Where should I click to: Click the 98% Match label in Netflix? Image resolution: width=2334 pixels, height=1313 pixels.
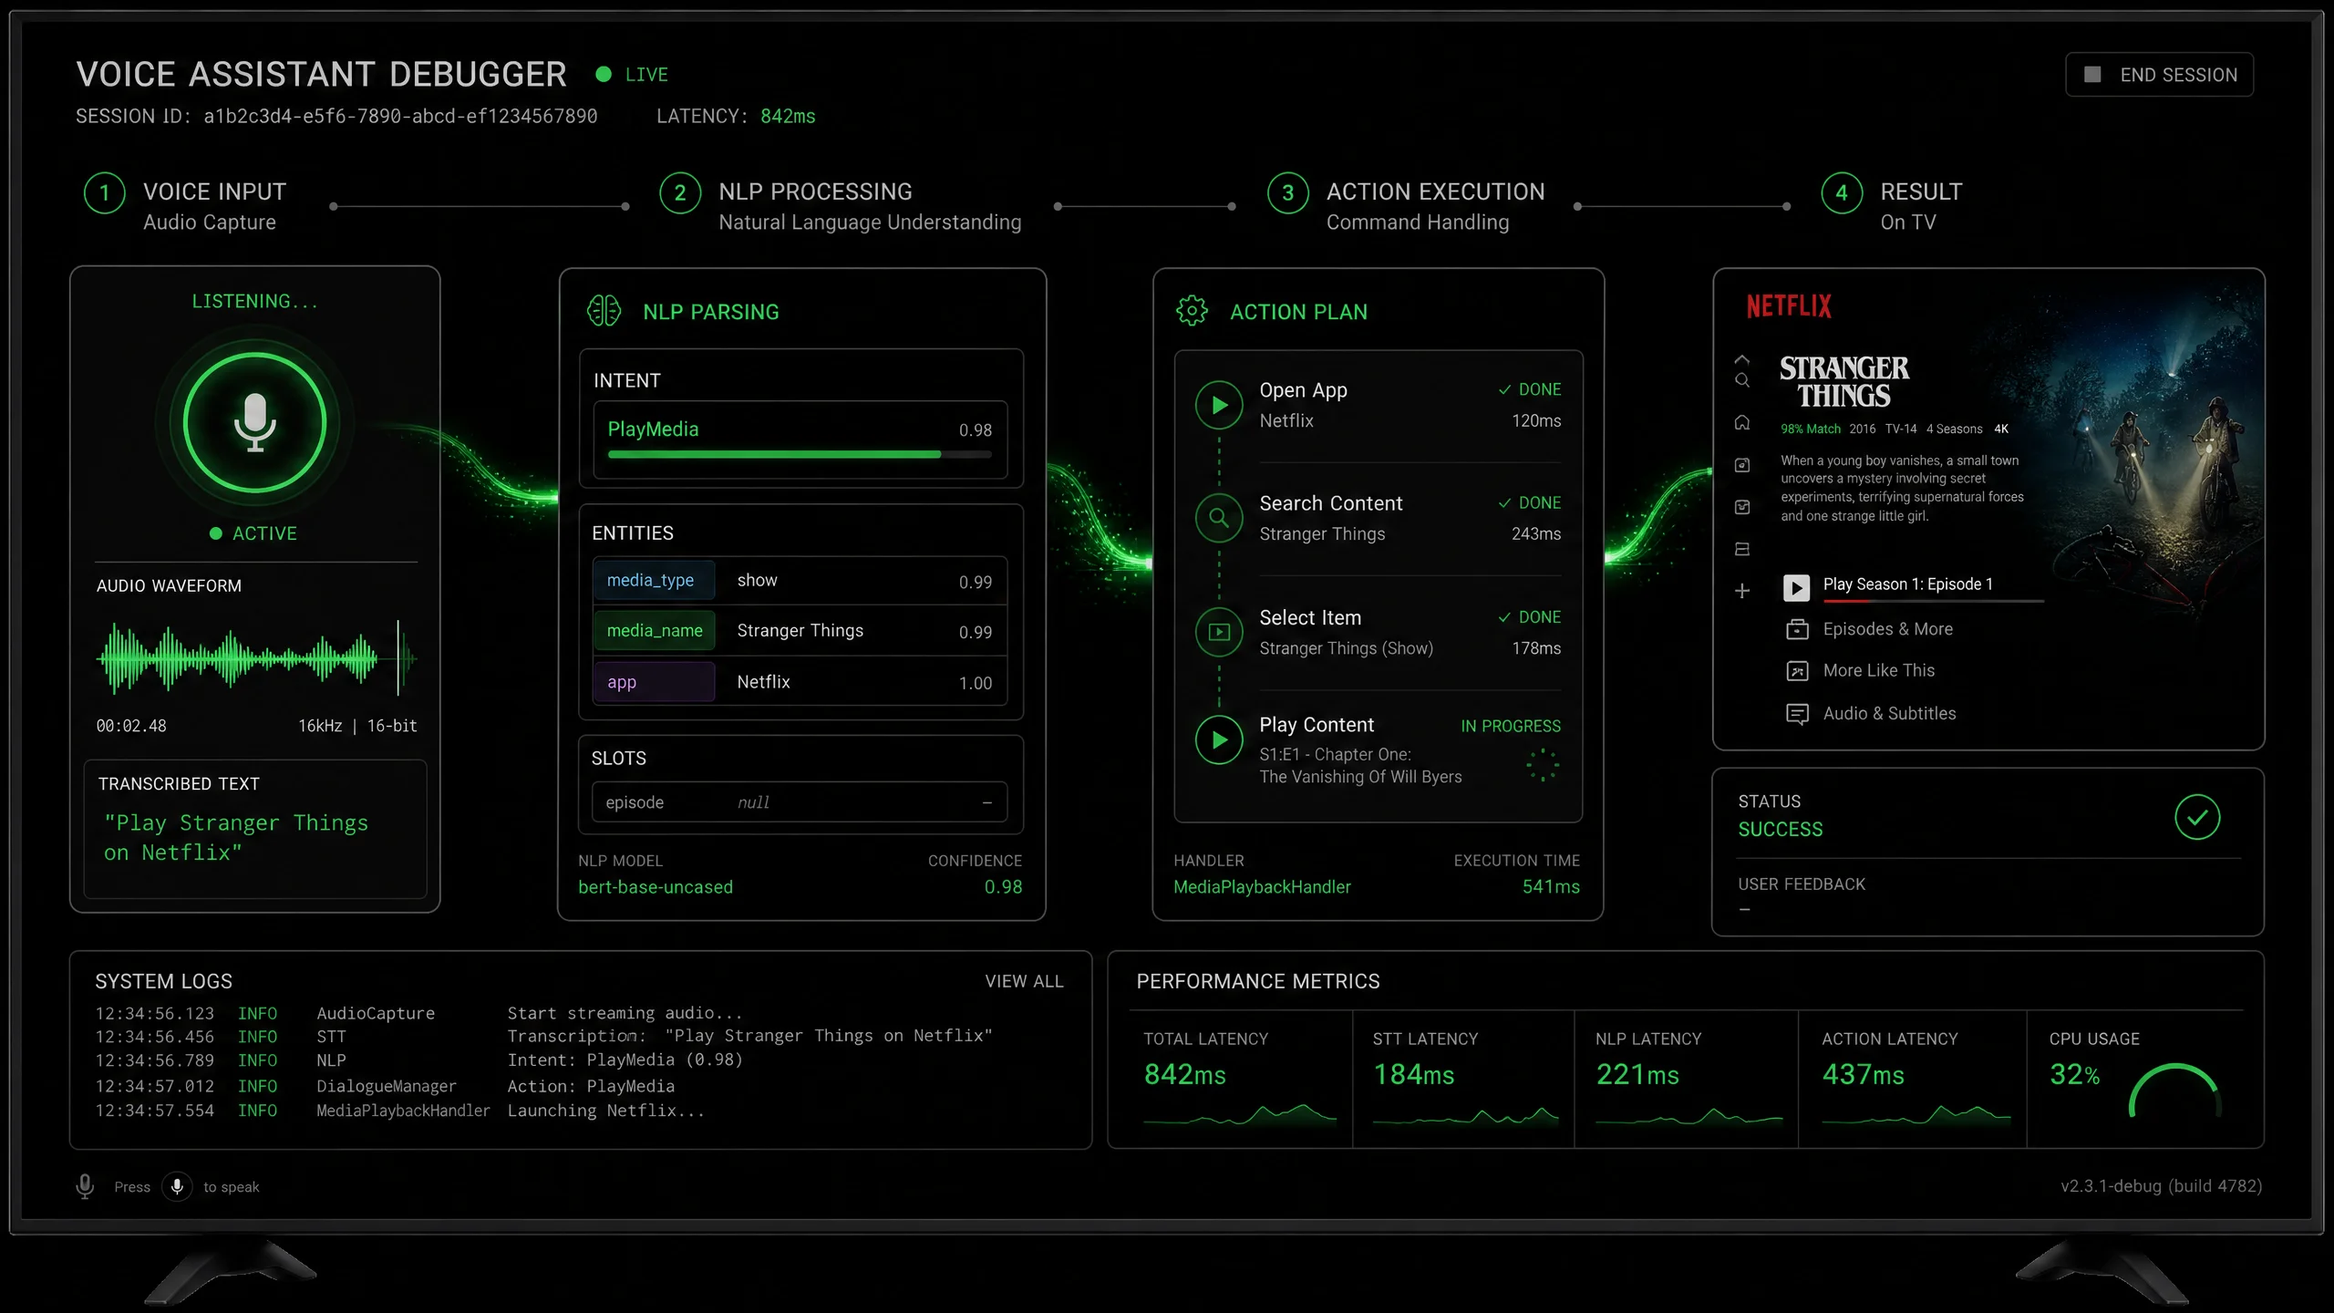(x=1811, y=429)
